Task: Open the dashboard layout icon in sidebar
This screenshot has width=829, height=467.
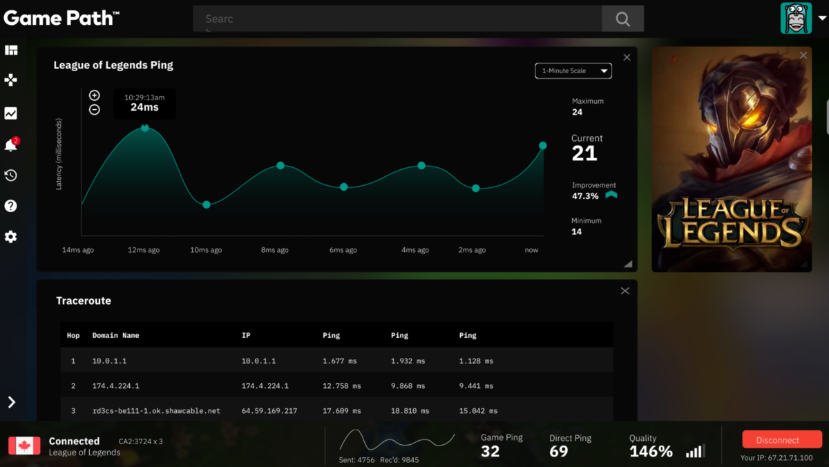Action: tap(11, 50)
